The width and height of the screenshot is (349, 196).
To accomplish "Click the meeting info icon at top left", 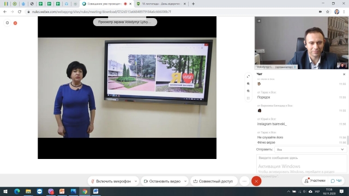I will coord(7,23).
